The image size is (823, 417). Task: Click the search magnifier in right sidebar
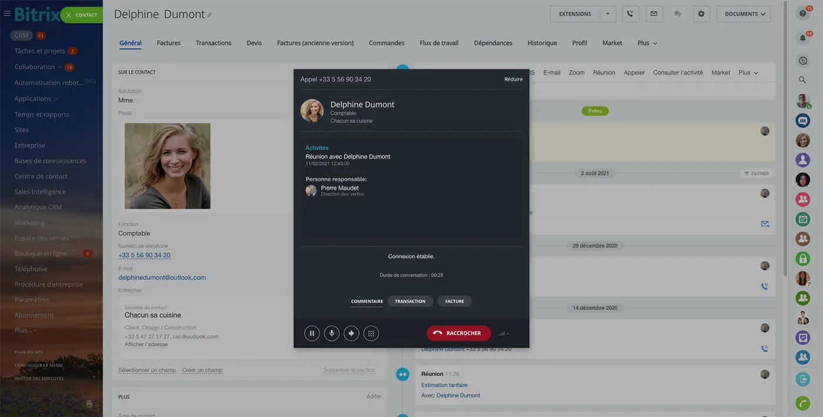(802, 80)
